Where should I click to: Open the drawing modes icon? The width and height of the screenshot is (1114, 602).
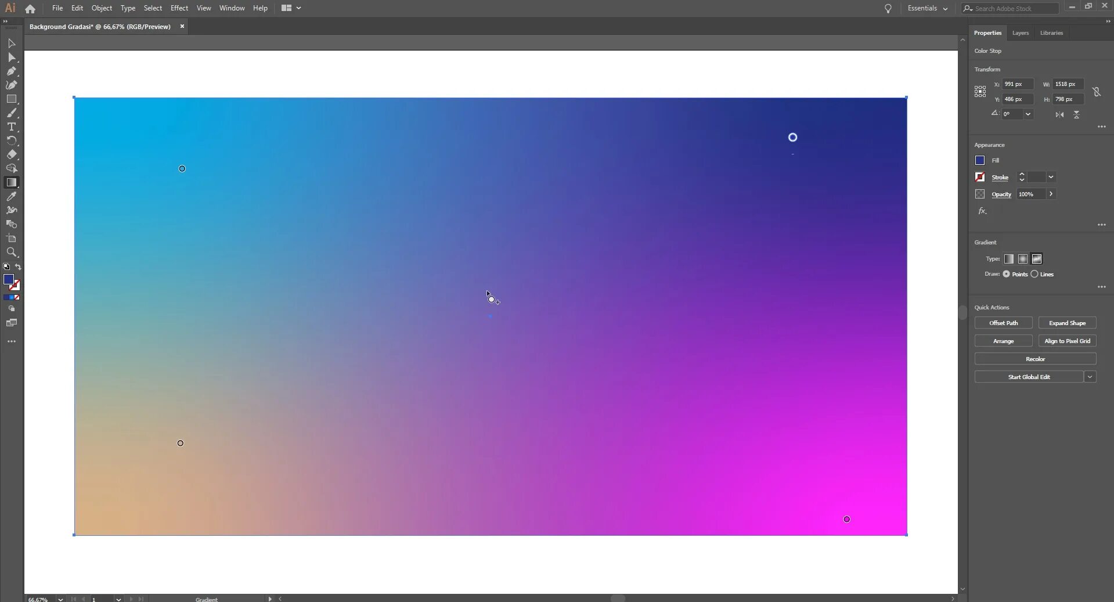(12, 309)
